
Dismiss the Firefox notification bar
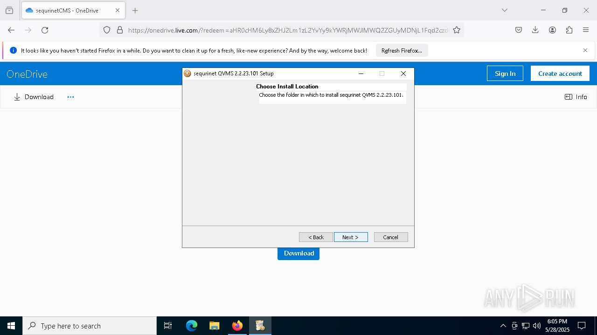click(x=585, y=50)
